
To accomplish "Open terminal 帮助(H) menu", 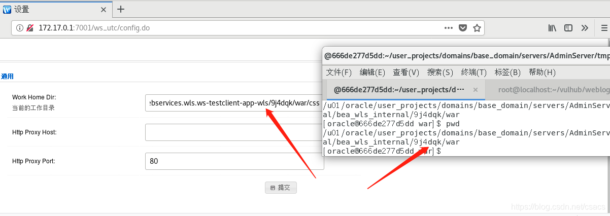I will click(x=542, y=73).
